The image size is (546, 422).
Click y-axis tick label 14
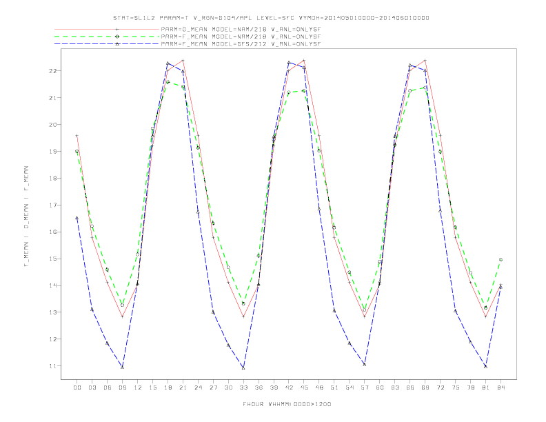coord(52,285)
